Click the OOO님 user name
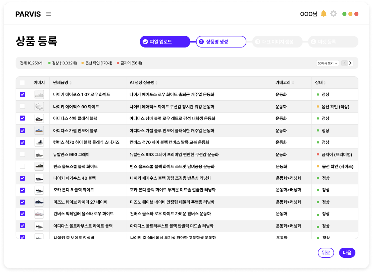373x273 pixels. 309,14
